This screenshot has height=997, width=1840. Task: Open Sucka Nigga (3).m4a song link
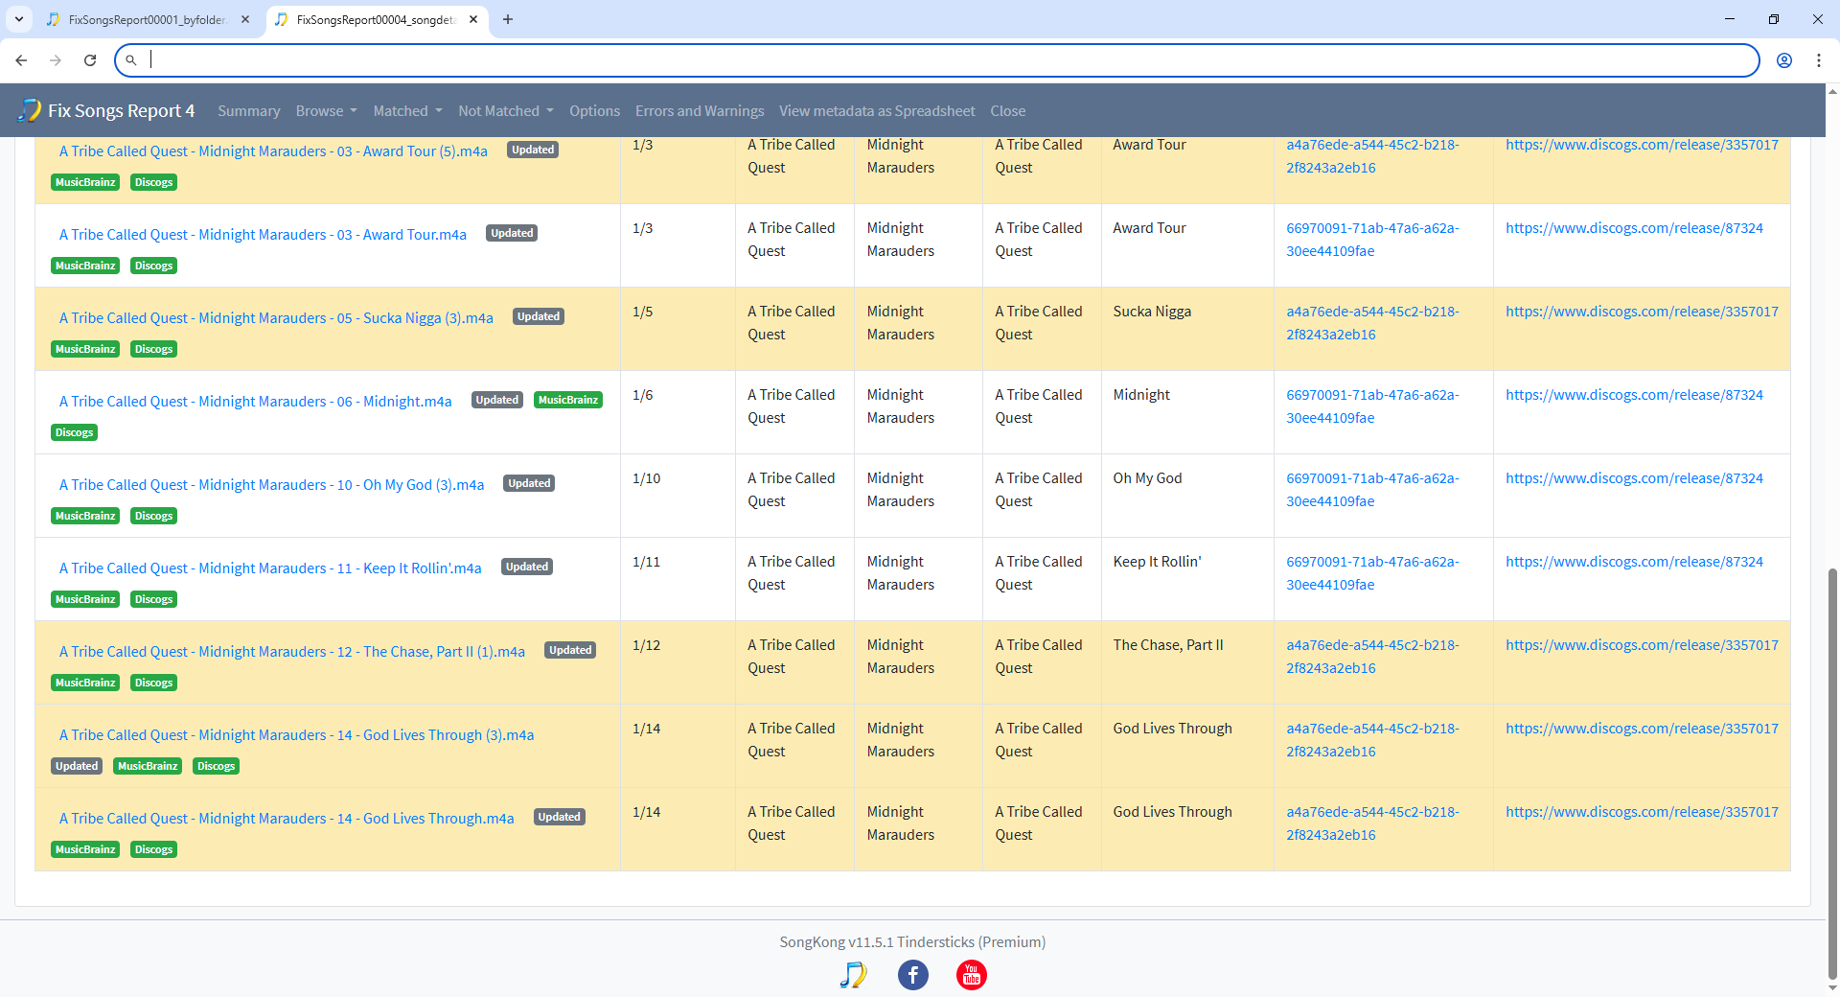click(x=276, y=317)
